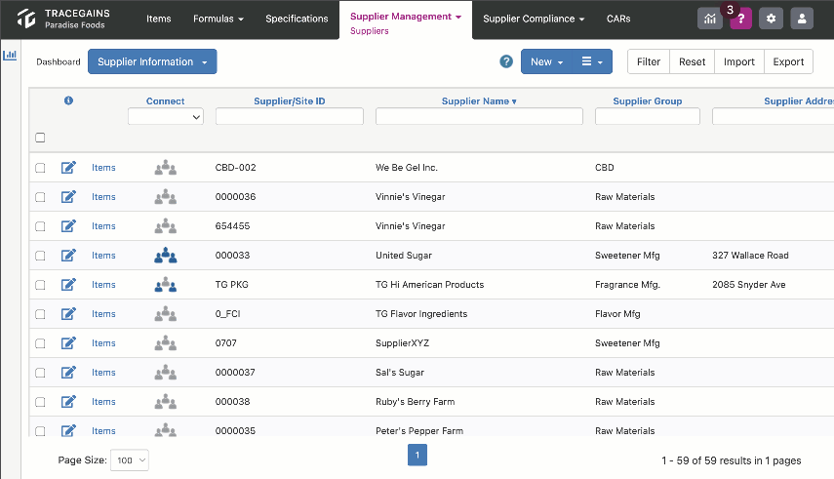The height and width of the screenshot is (479, 834).
Task: Open the Page Size dropdown
Action: pos(130,460)
